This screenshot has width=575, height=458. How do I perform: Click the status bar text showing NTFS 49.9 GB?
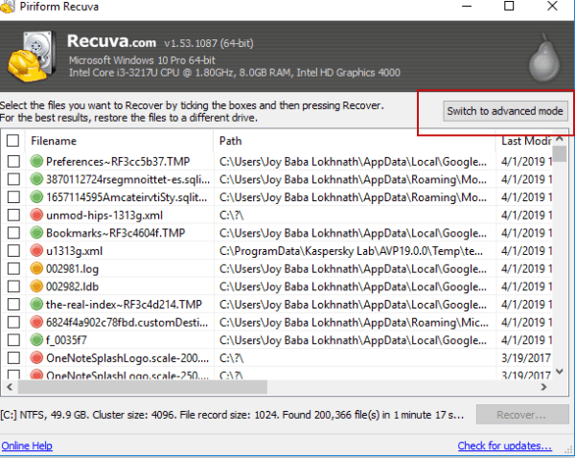(232, 415)
